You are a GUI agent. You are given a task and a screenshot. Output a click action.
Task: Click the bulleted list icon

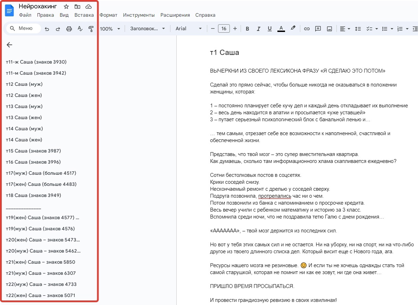pyautogui.click(x=385, y=29)
